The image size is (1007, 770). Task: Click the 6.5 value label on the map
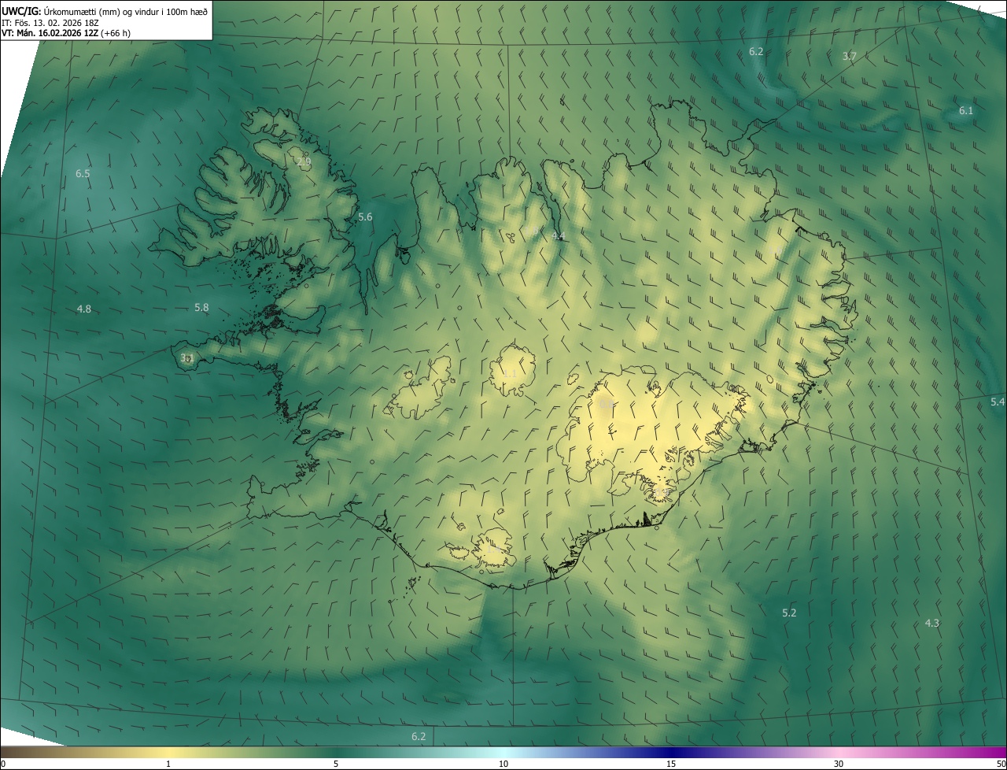(83, 173)
